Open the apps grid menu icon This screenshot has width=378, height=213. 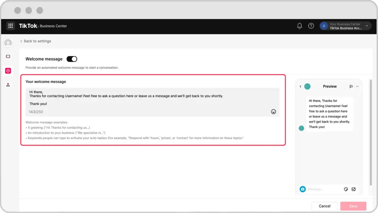click(x=11, y=26)
